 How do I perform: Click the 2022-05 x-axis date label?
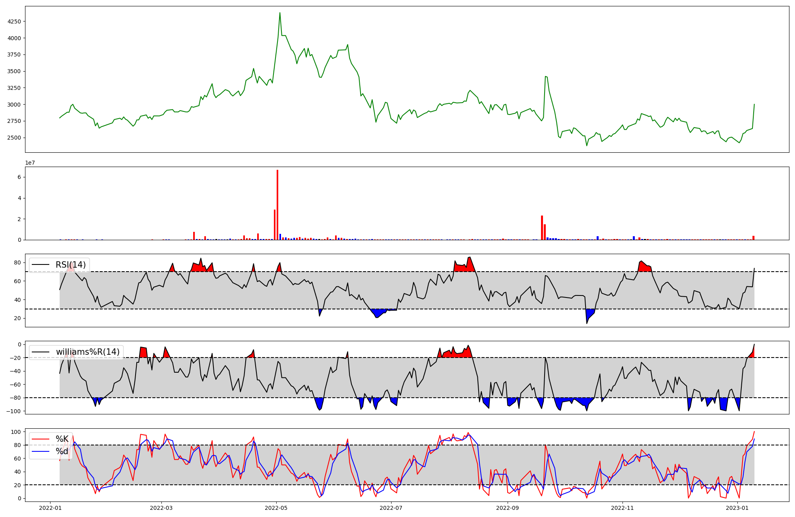[x=276, y=508]
